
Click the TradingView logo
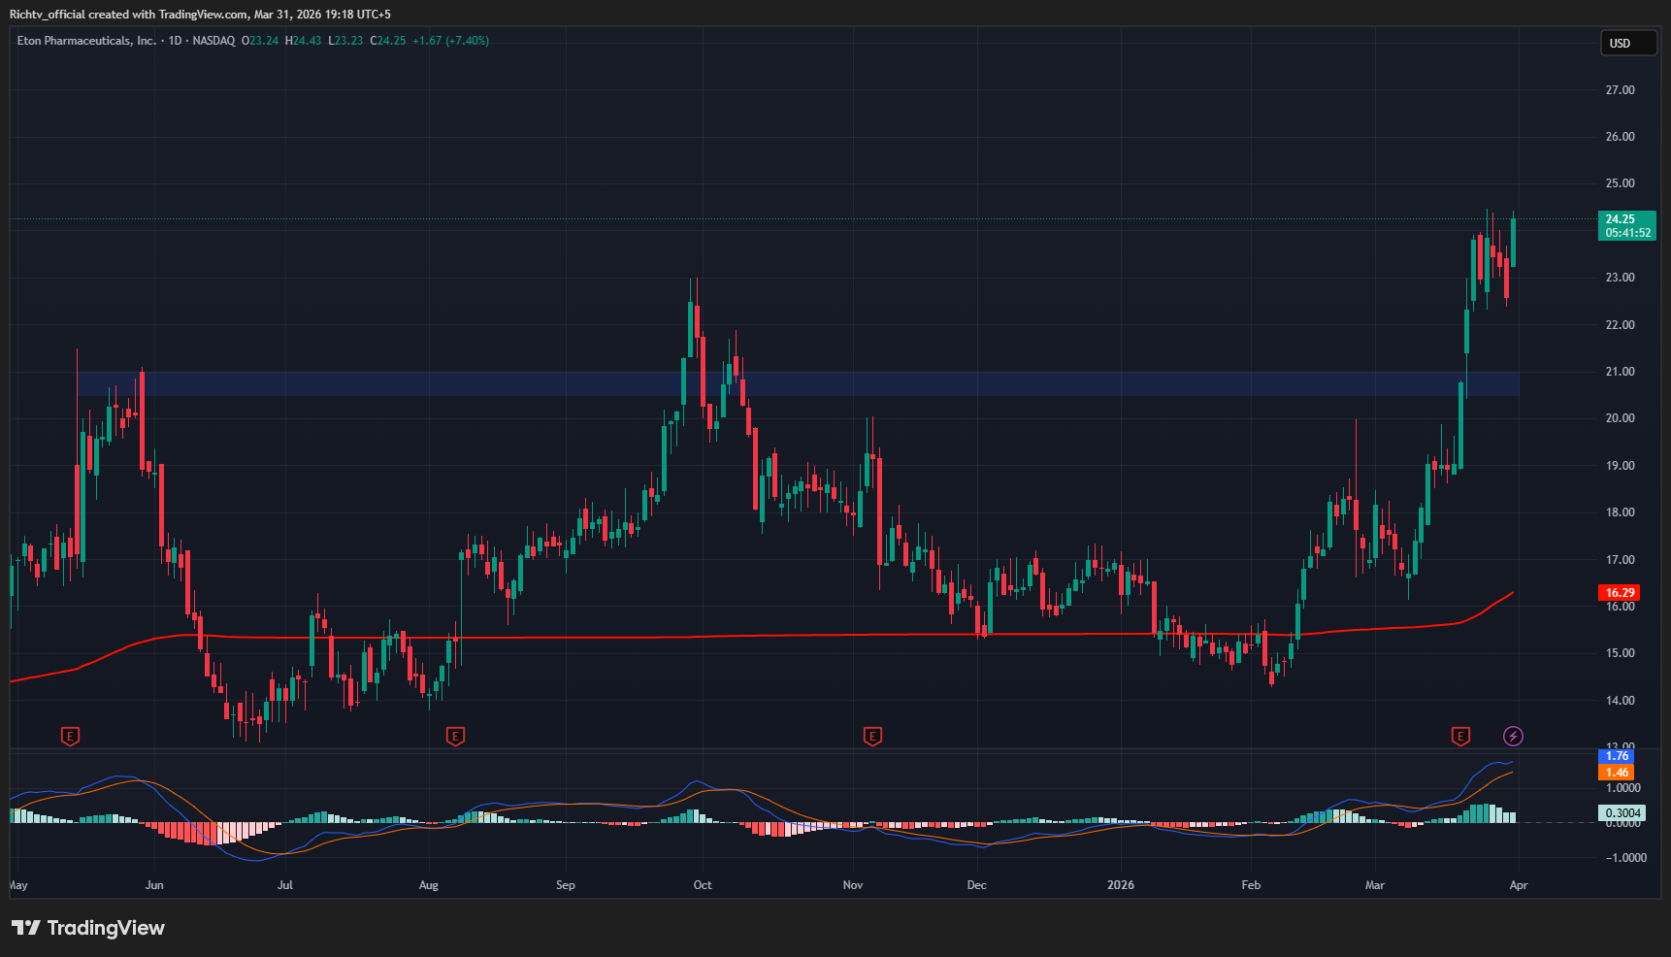(88, 928)
